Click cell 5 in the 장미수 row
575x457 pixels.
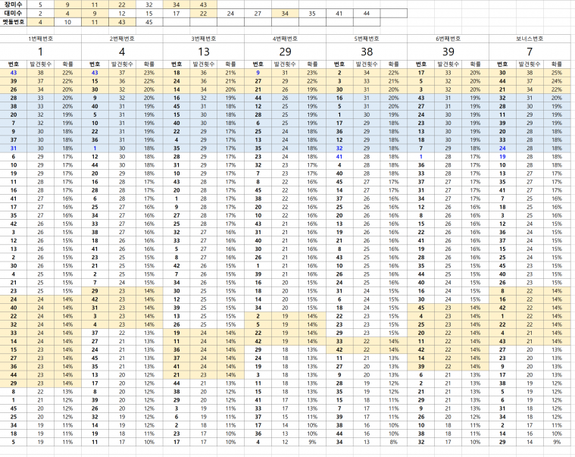pyautogui.click(x=40, y=5)
